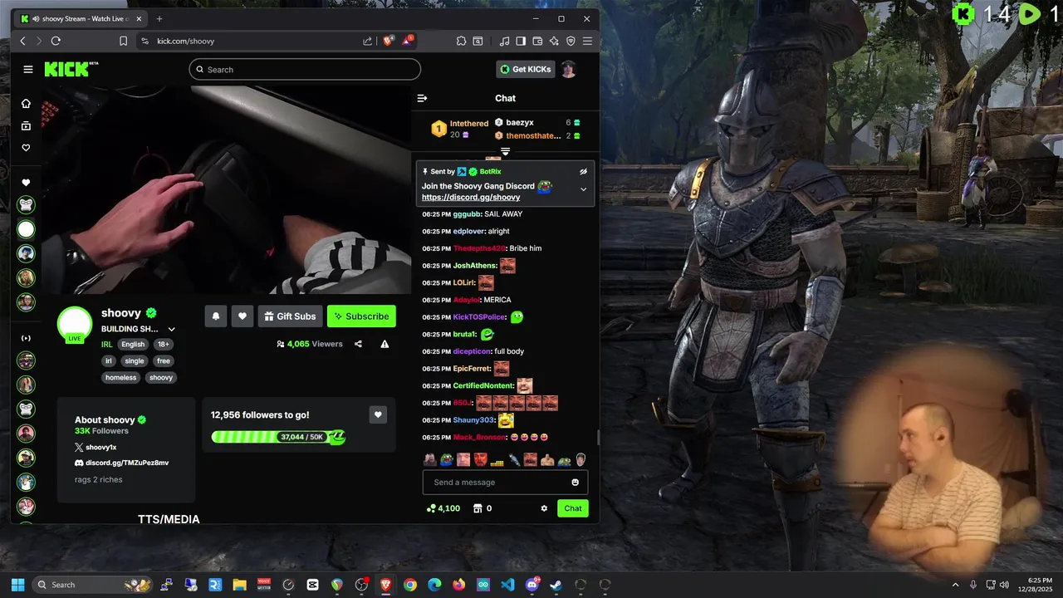Viewport: 1063px width, 598px height.
Task: Open Brave VPN shield icon
Action: pyautogui.click(x=571, y=41)
